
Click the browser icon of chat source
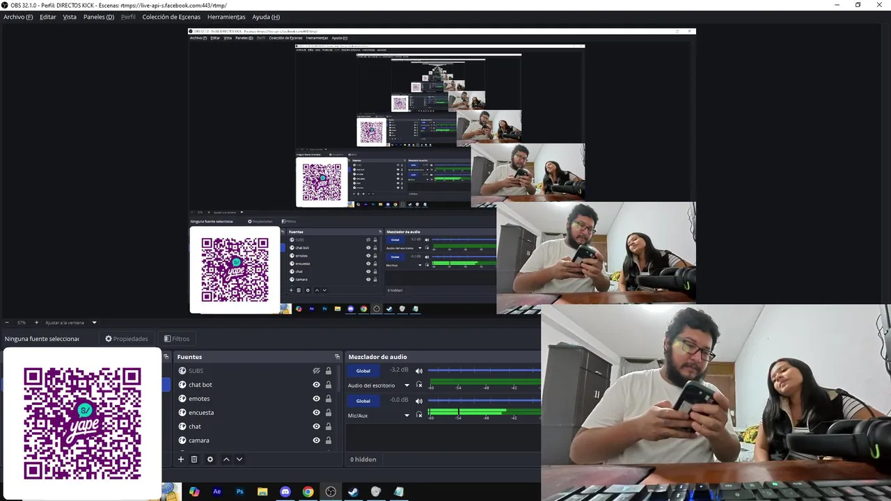click(182, 427)
